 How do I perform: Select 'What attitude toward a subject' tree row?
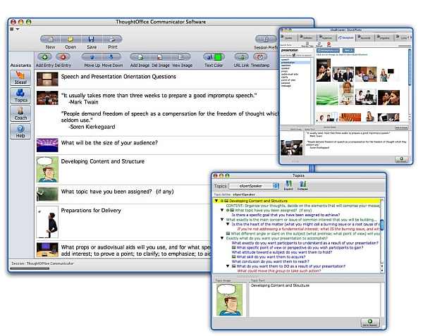[x=281, y=252]
